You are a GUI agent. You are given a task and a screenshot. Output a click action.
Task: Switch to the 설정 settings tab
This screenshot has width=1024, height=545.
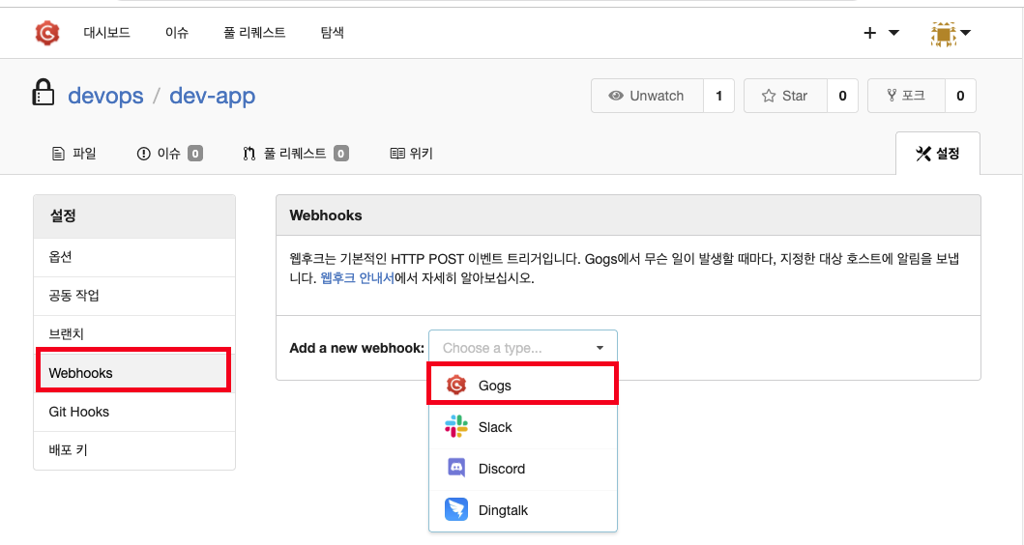(x=938, y=154)
